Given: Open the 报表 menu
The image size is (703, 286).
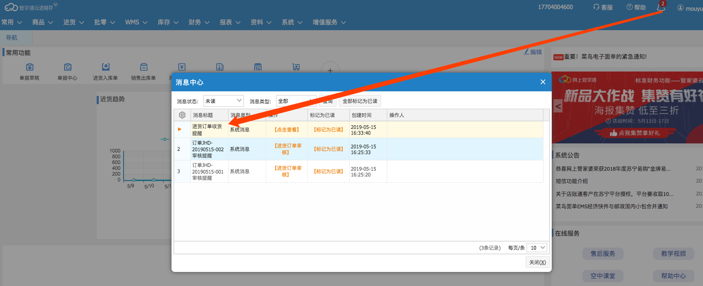Looking at the screenshot, I should [x=230, y=22].
